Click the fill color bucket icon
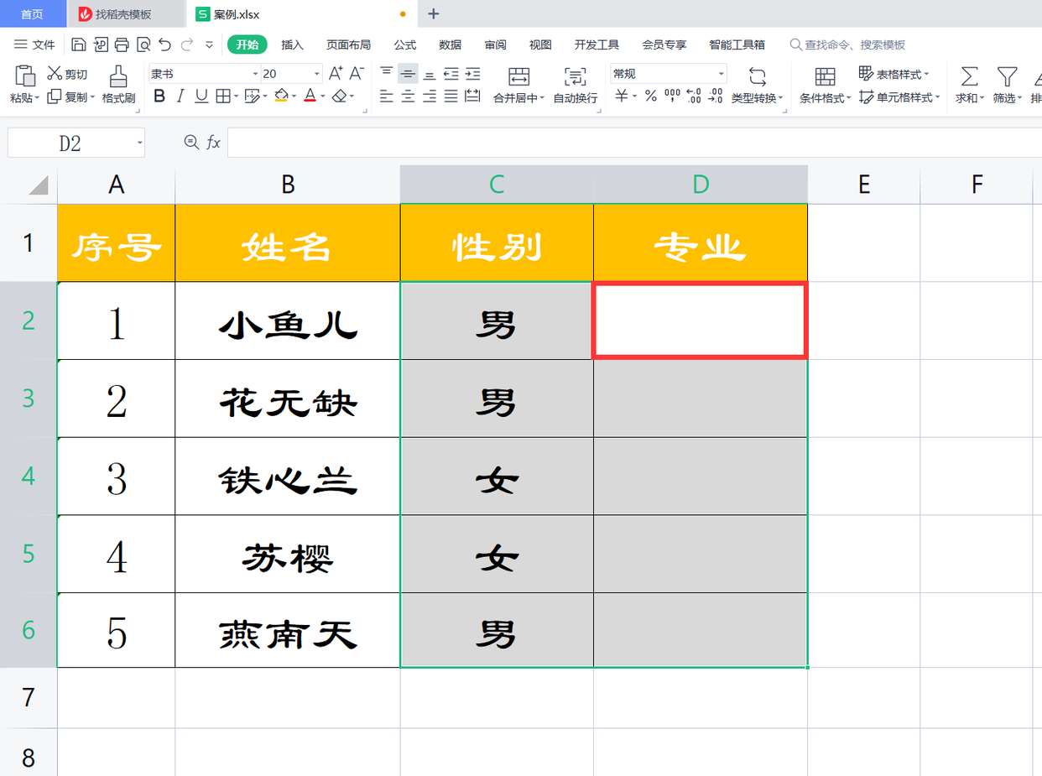The width and height of the screenshot is (1042, 776). pos(282,96)
